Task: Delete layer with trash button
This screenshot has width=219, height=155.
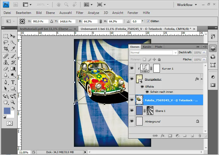Action: [200, 136]
